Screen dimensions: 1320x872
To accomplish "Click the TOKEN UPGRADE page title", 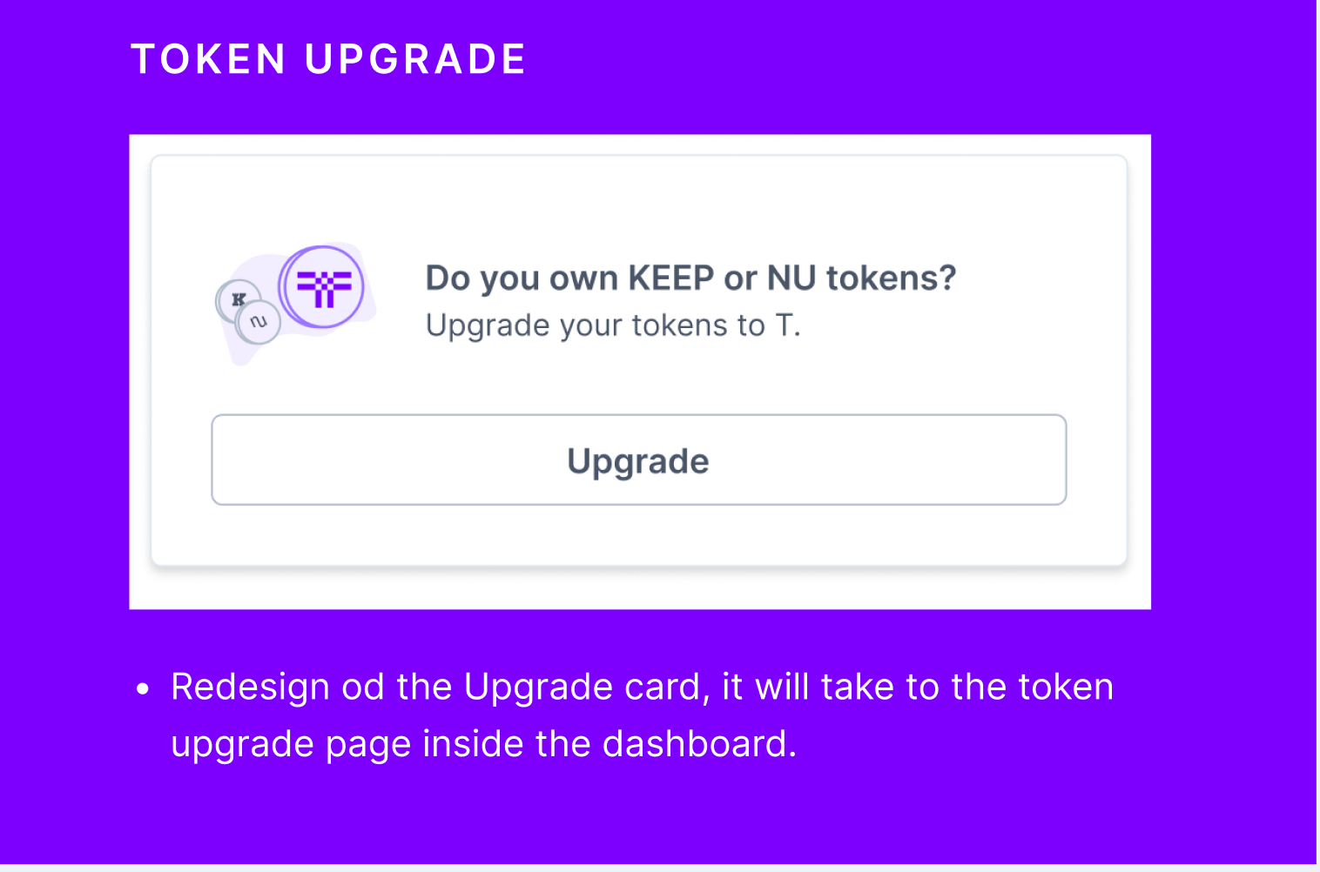I will [x=328, y=58].
